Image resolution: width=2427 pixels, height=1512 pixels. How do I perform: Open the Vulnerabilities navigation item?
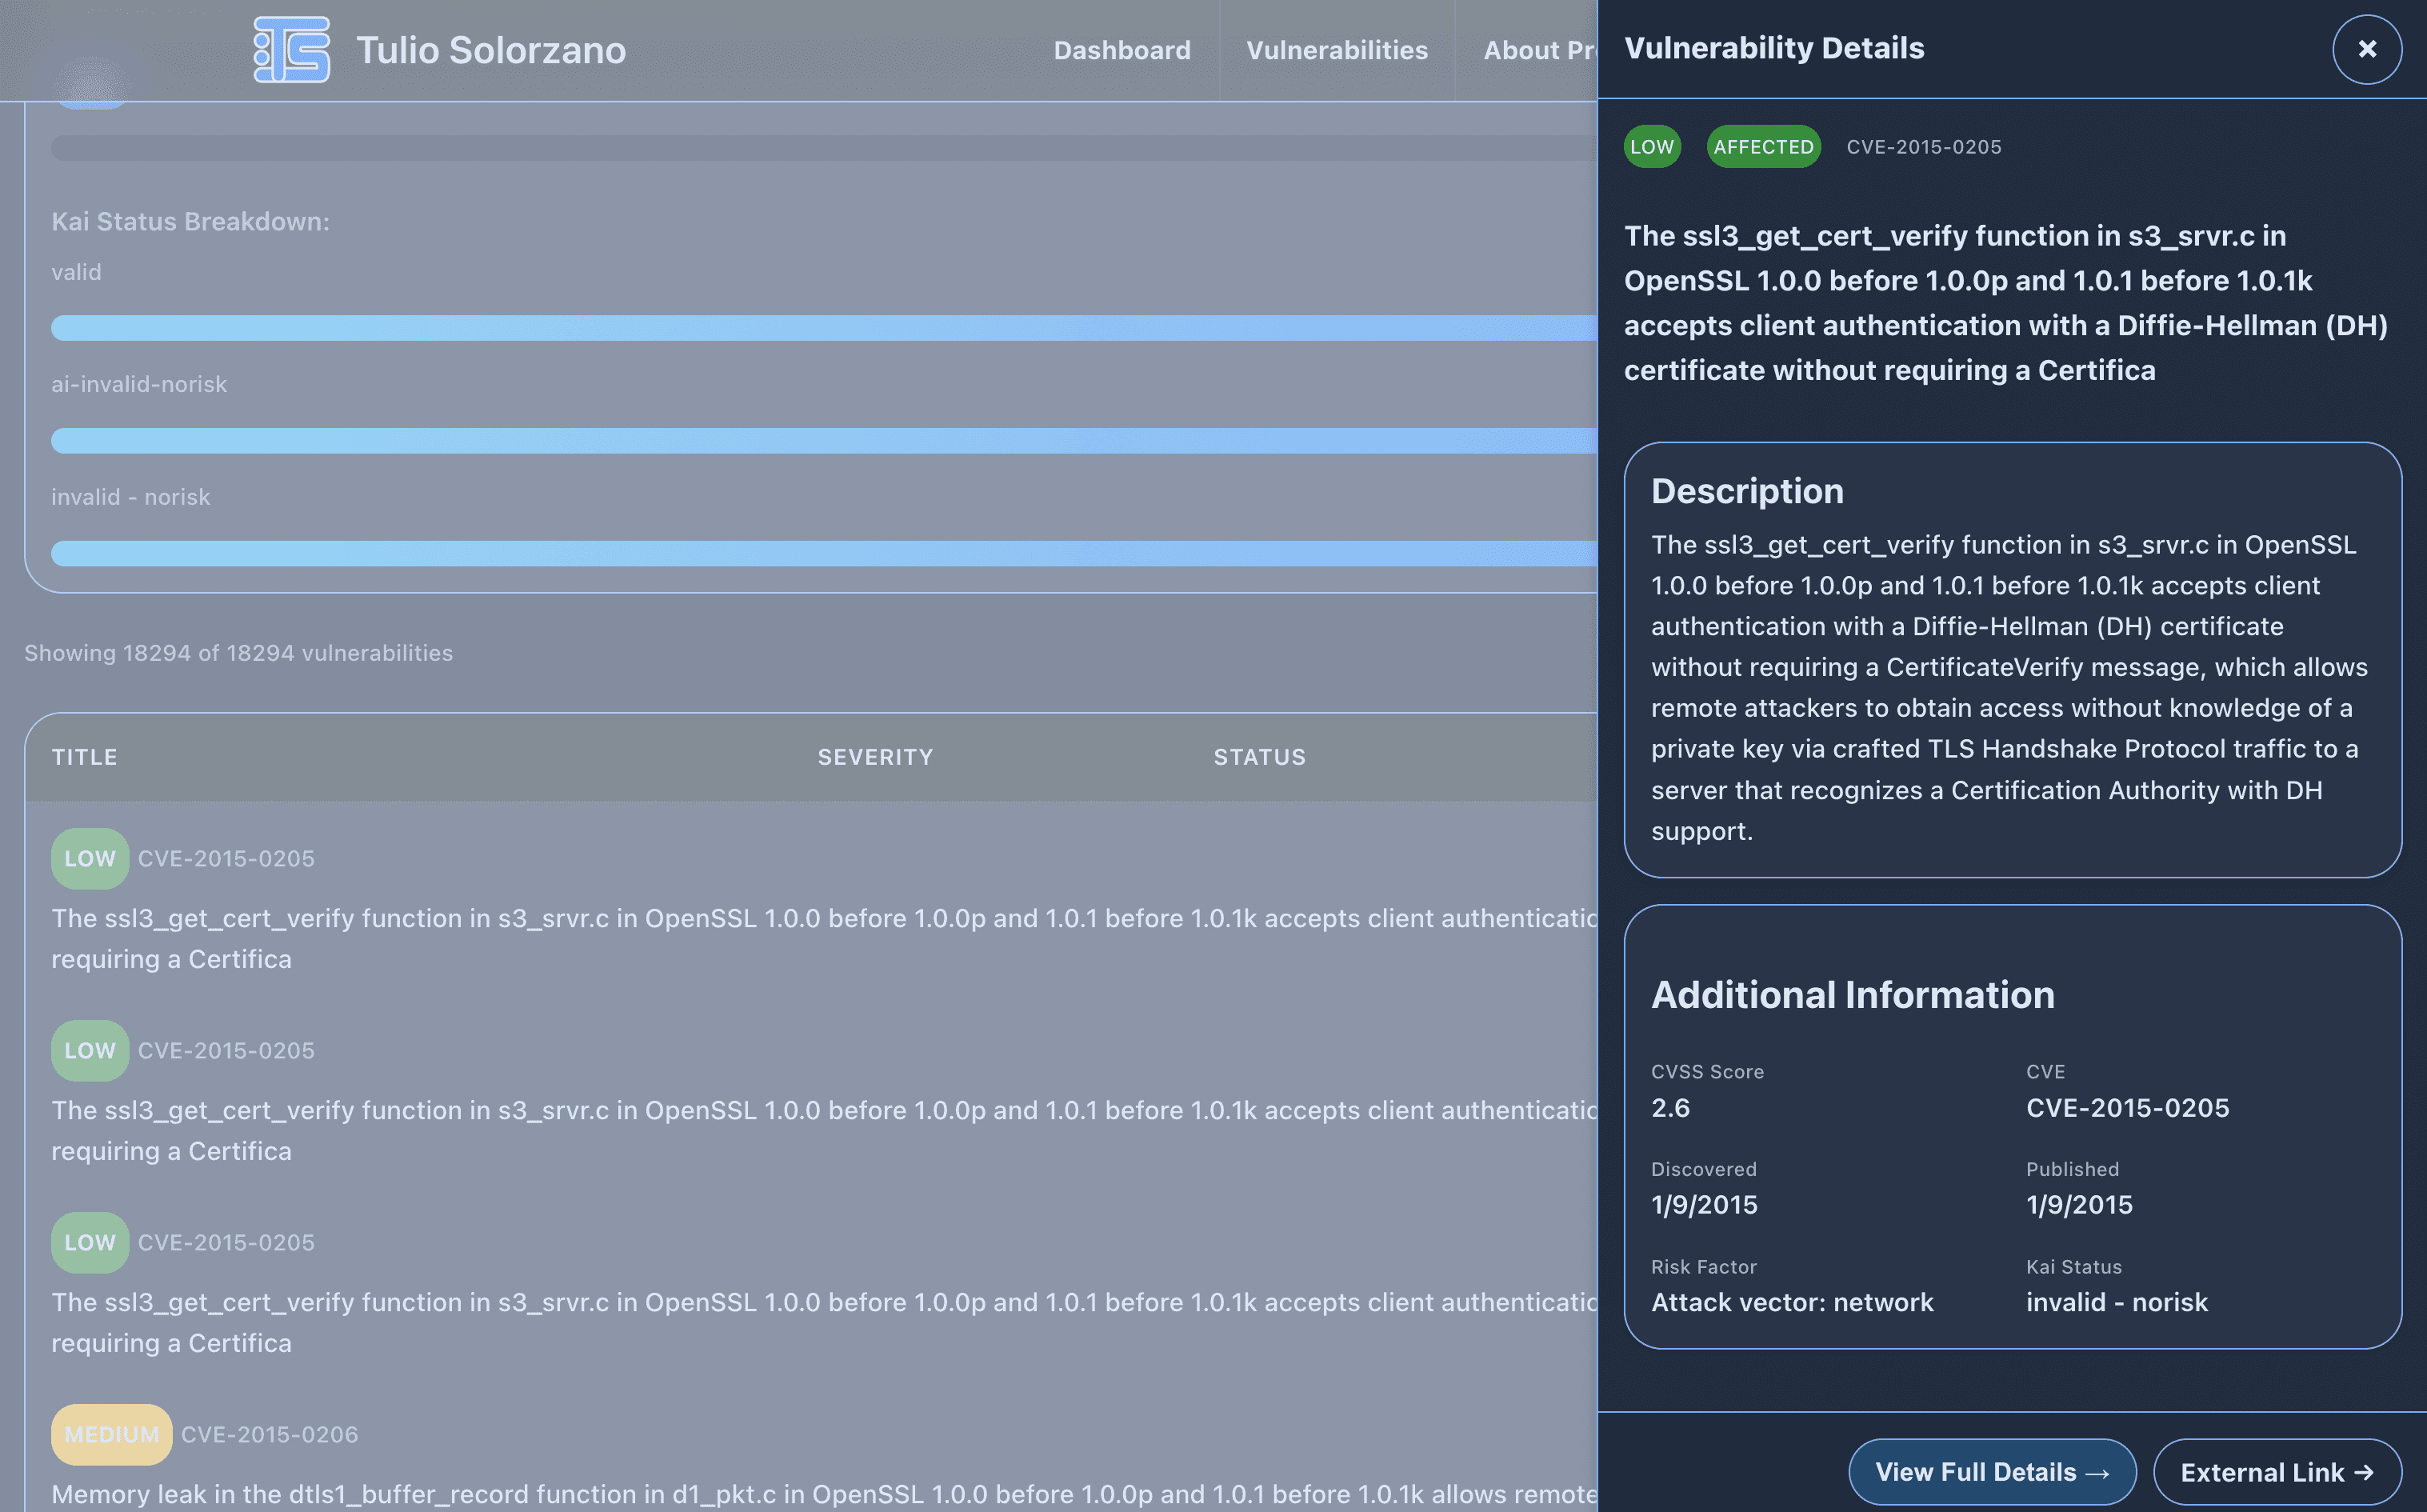1337,50
